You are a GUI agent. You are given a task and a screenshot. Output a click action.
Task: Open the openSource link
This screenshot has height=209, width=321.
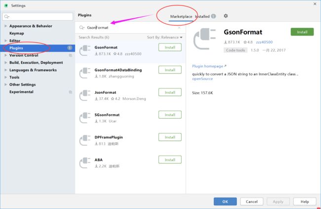click(202, 79)
